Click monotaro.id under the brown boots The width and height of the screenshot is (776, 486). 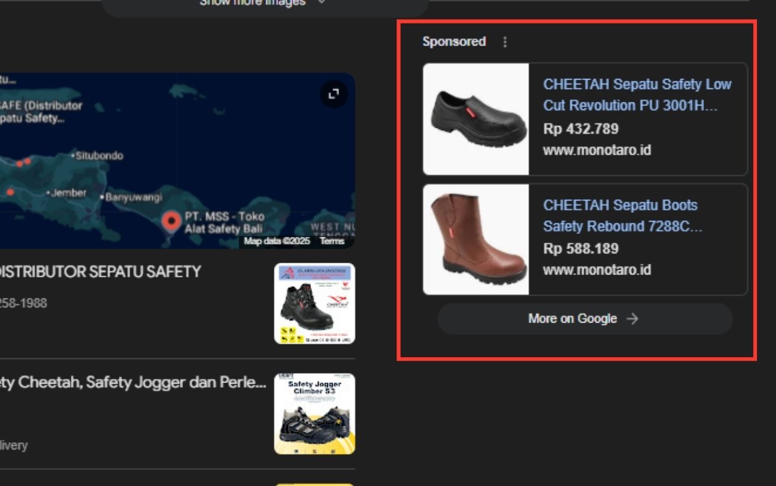pos(597,270)
